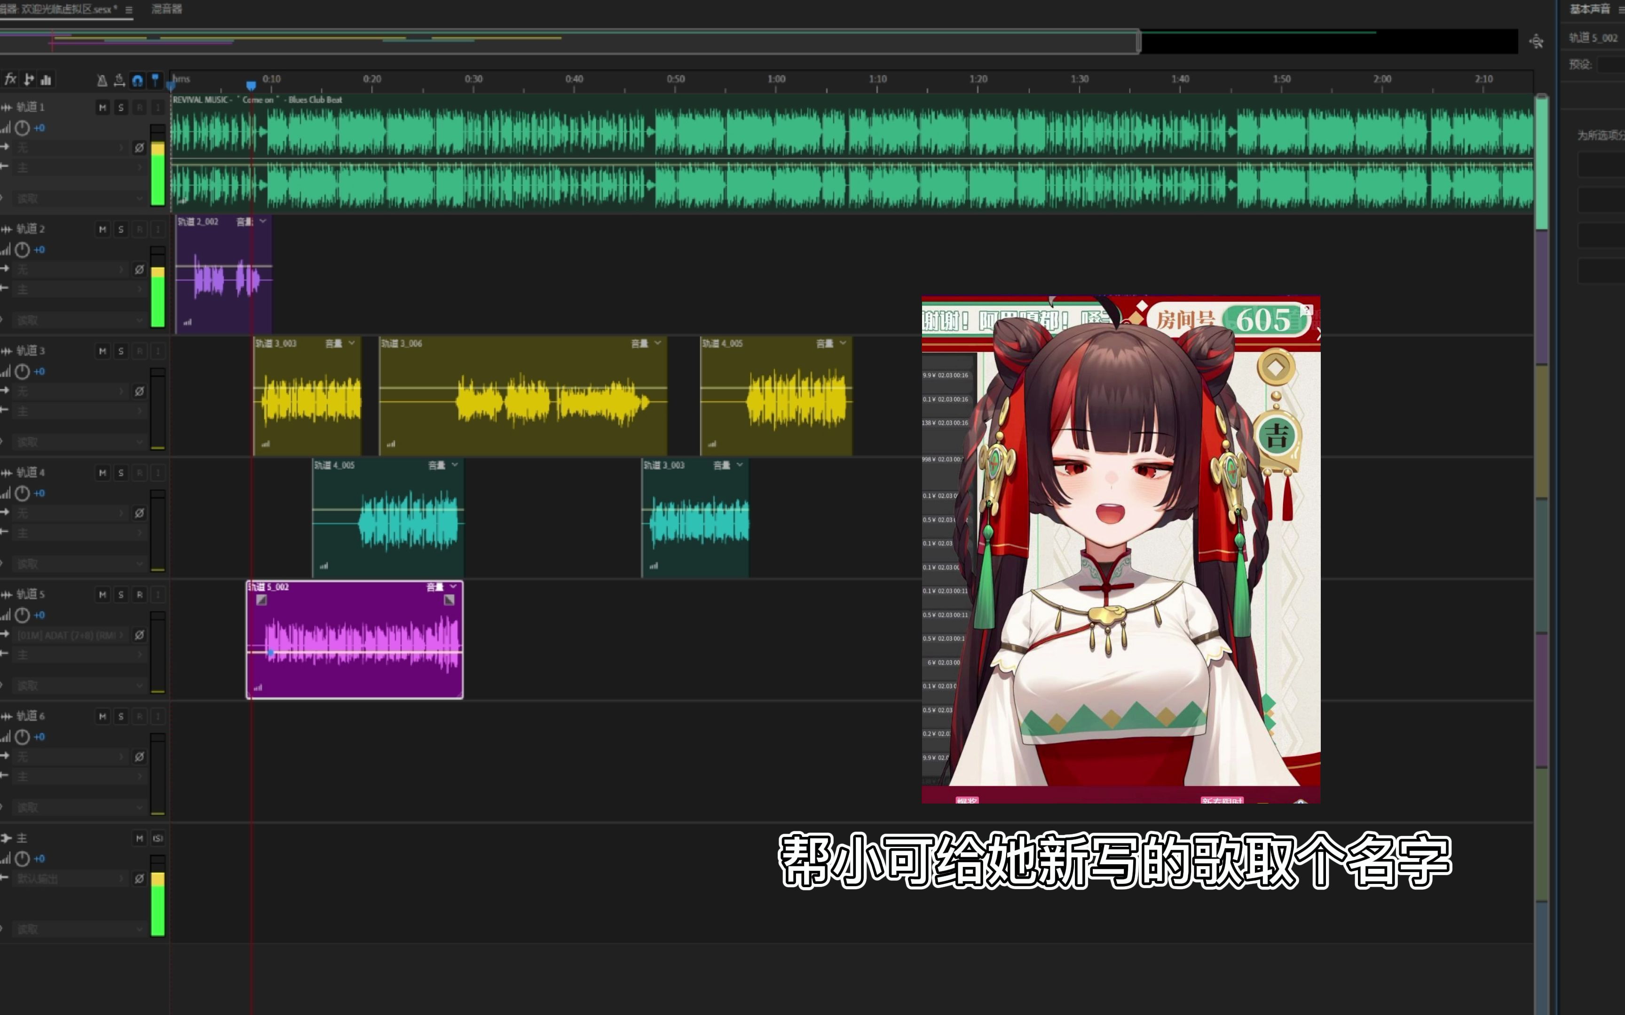Click the 1:00 mark on the time ruler
Screen dimensions: 1625x1015
(776, 79)
